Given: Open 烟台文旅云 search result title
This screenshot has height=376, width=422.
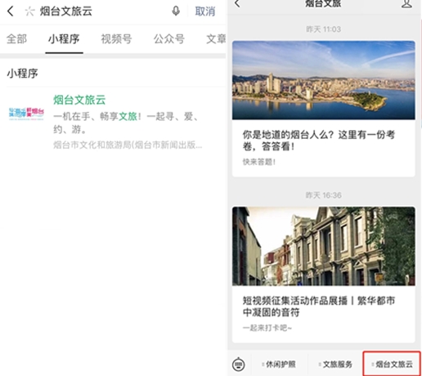Looking at the screenshot, I should [x=79, y=100].
